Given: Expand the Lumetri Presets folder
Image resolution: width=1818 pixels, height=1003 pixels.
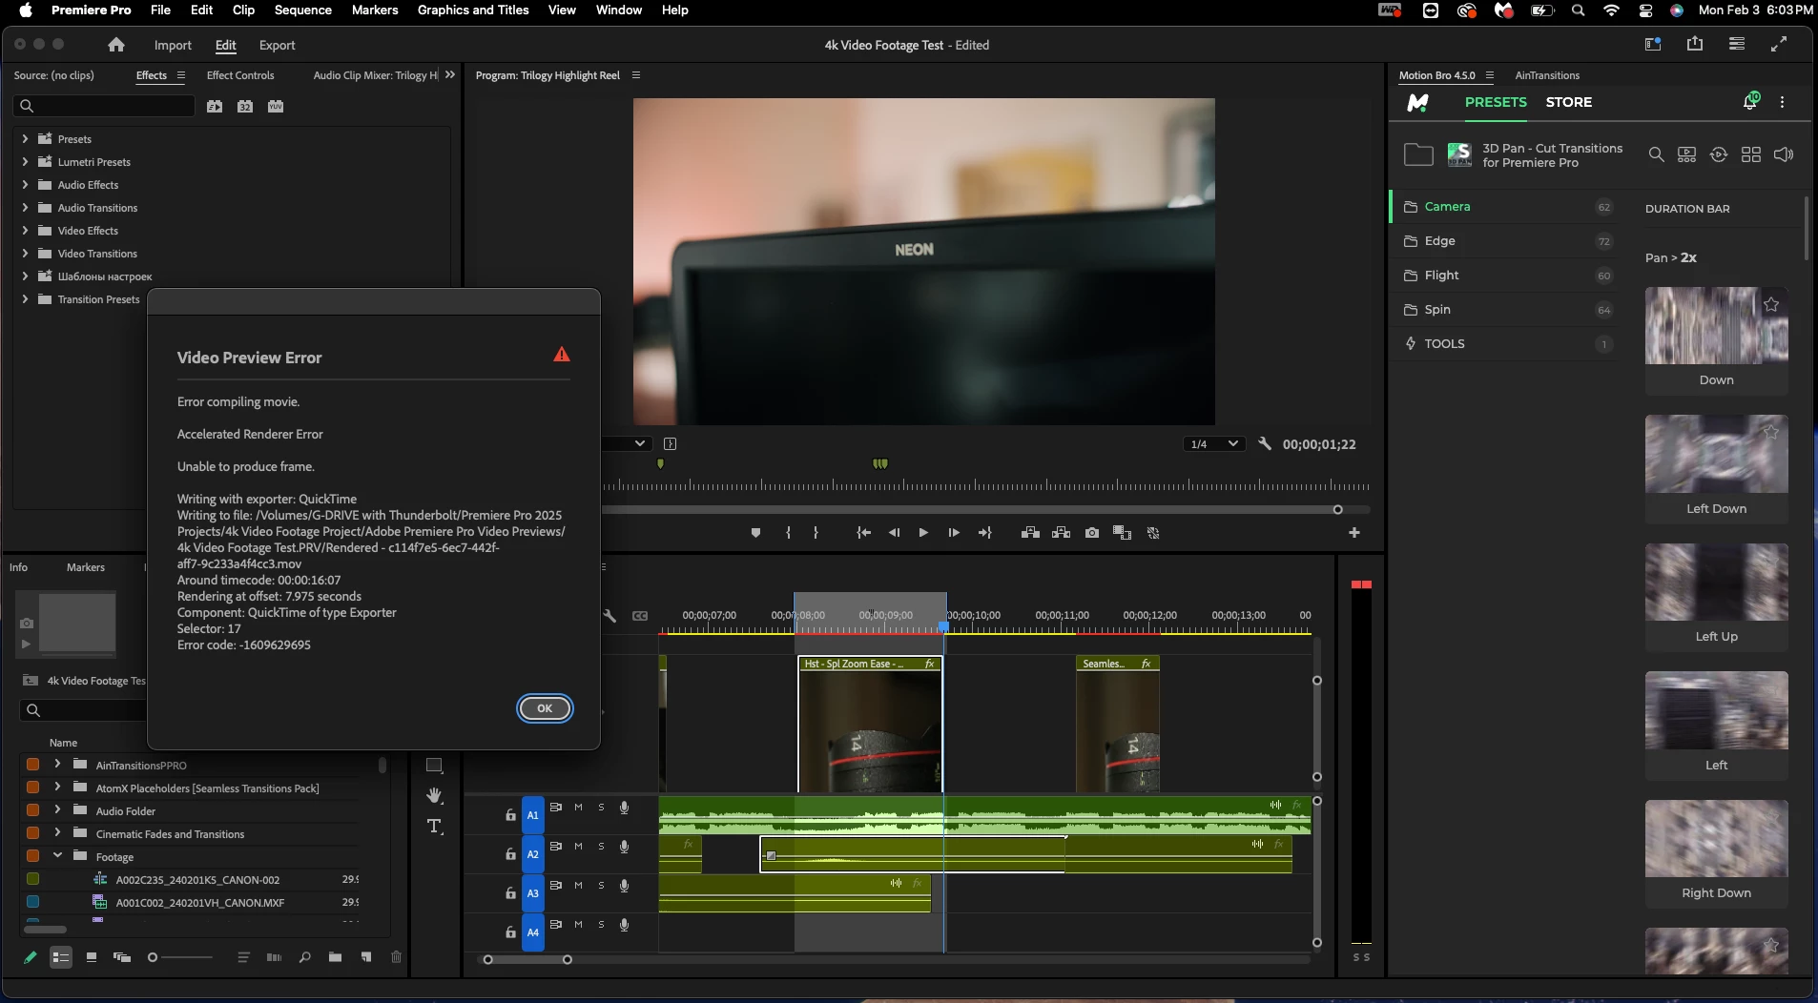Looking at the screenshot, I should tap(25, 162).
